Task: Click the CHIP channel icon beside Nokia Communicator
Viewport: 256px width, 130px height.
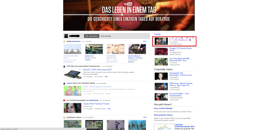Action: [64, 66]
